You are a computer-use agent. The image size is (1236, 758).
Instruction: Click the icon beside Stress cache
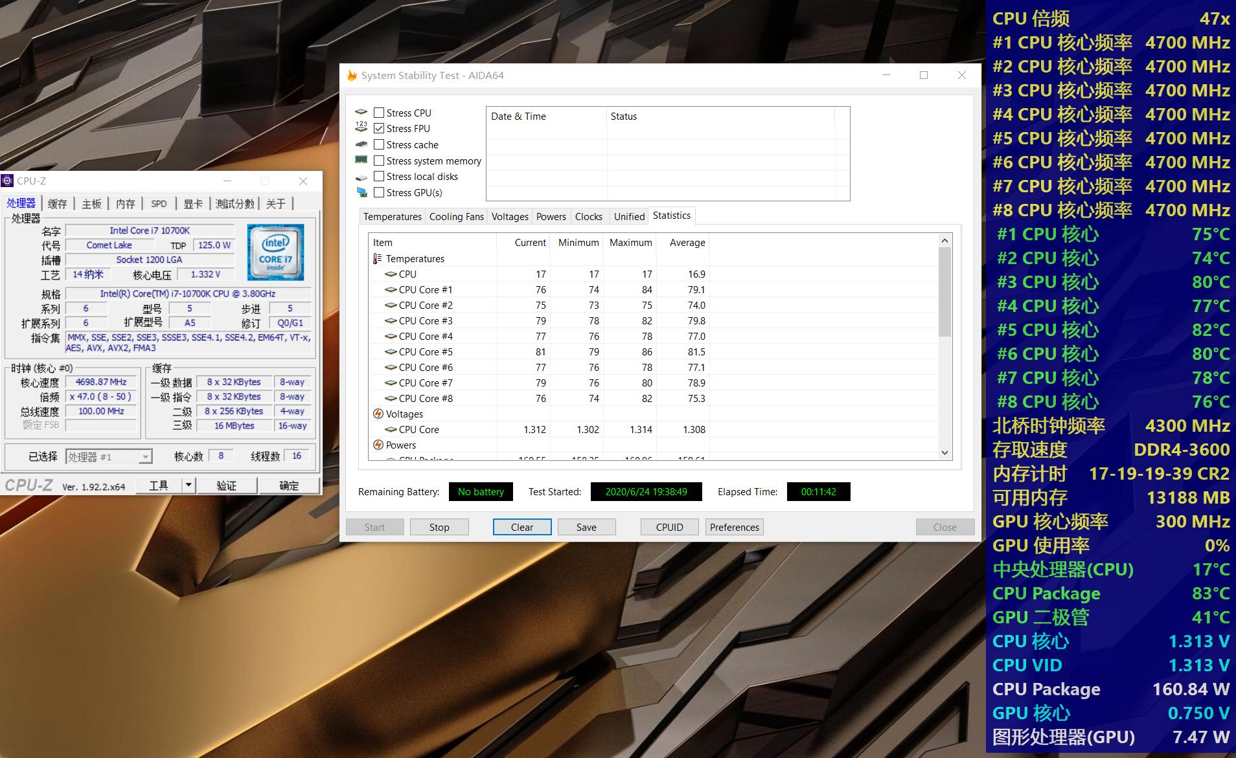pyautogui.click(x=361, y=144)
